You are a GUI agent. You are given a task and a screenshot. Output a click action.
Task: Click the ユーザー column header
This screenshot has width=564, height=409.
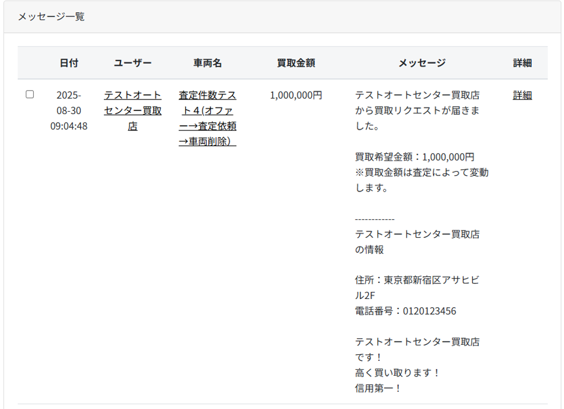(x=133, y=63)
